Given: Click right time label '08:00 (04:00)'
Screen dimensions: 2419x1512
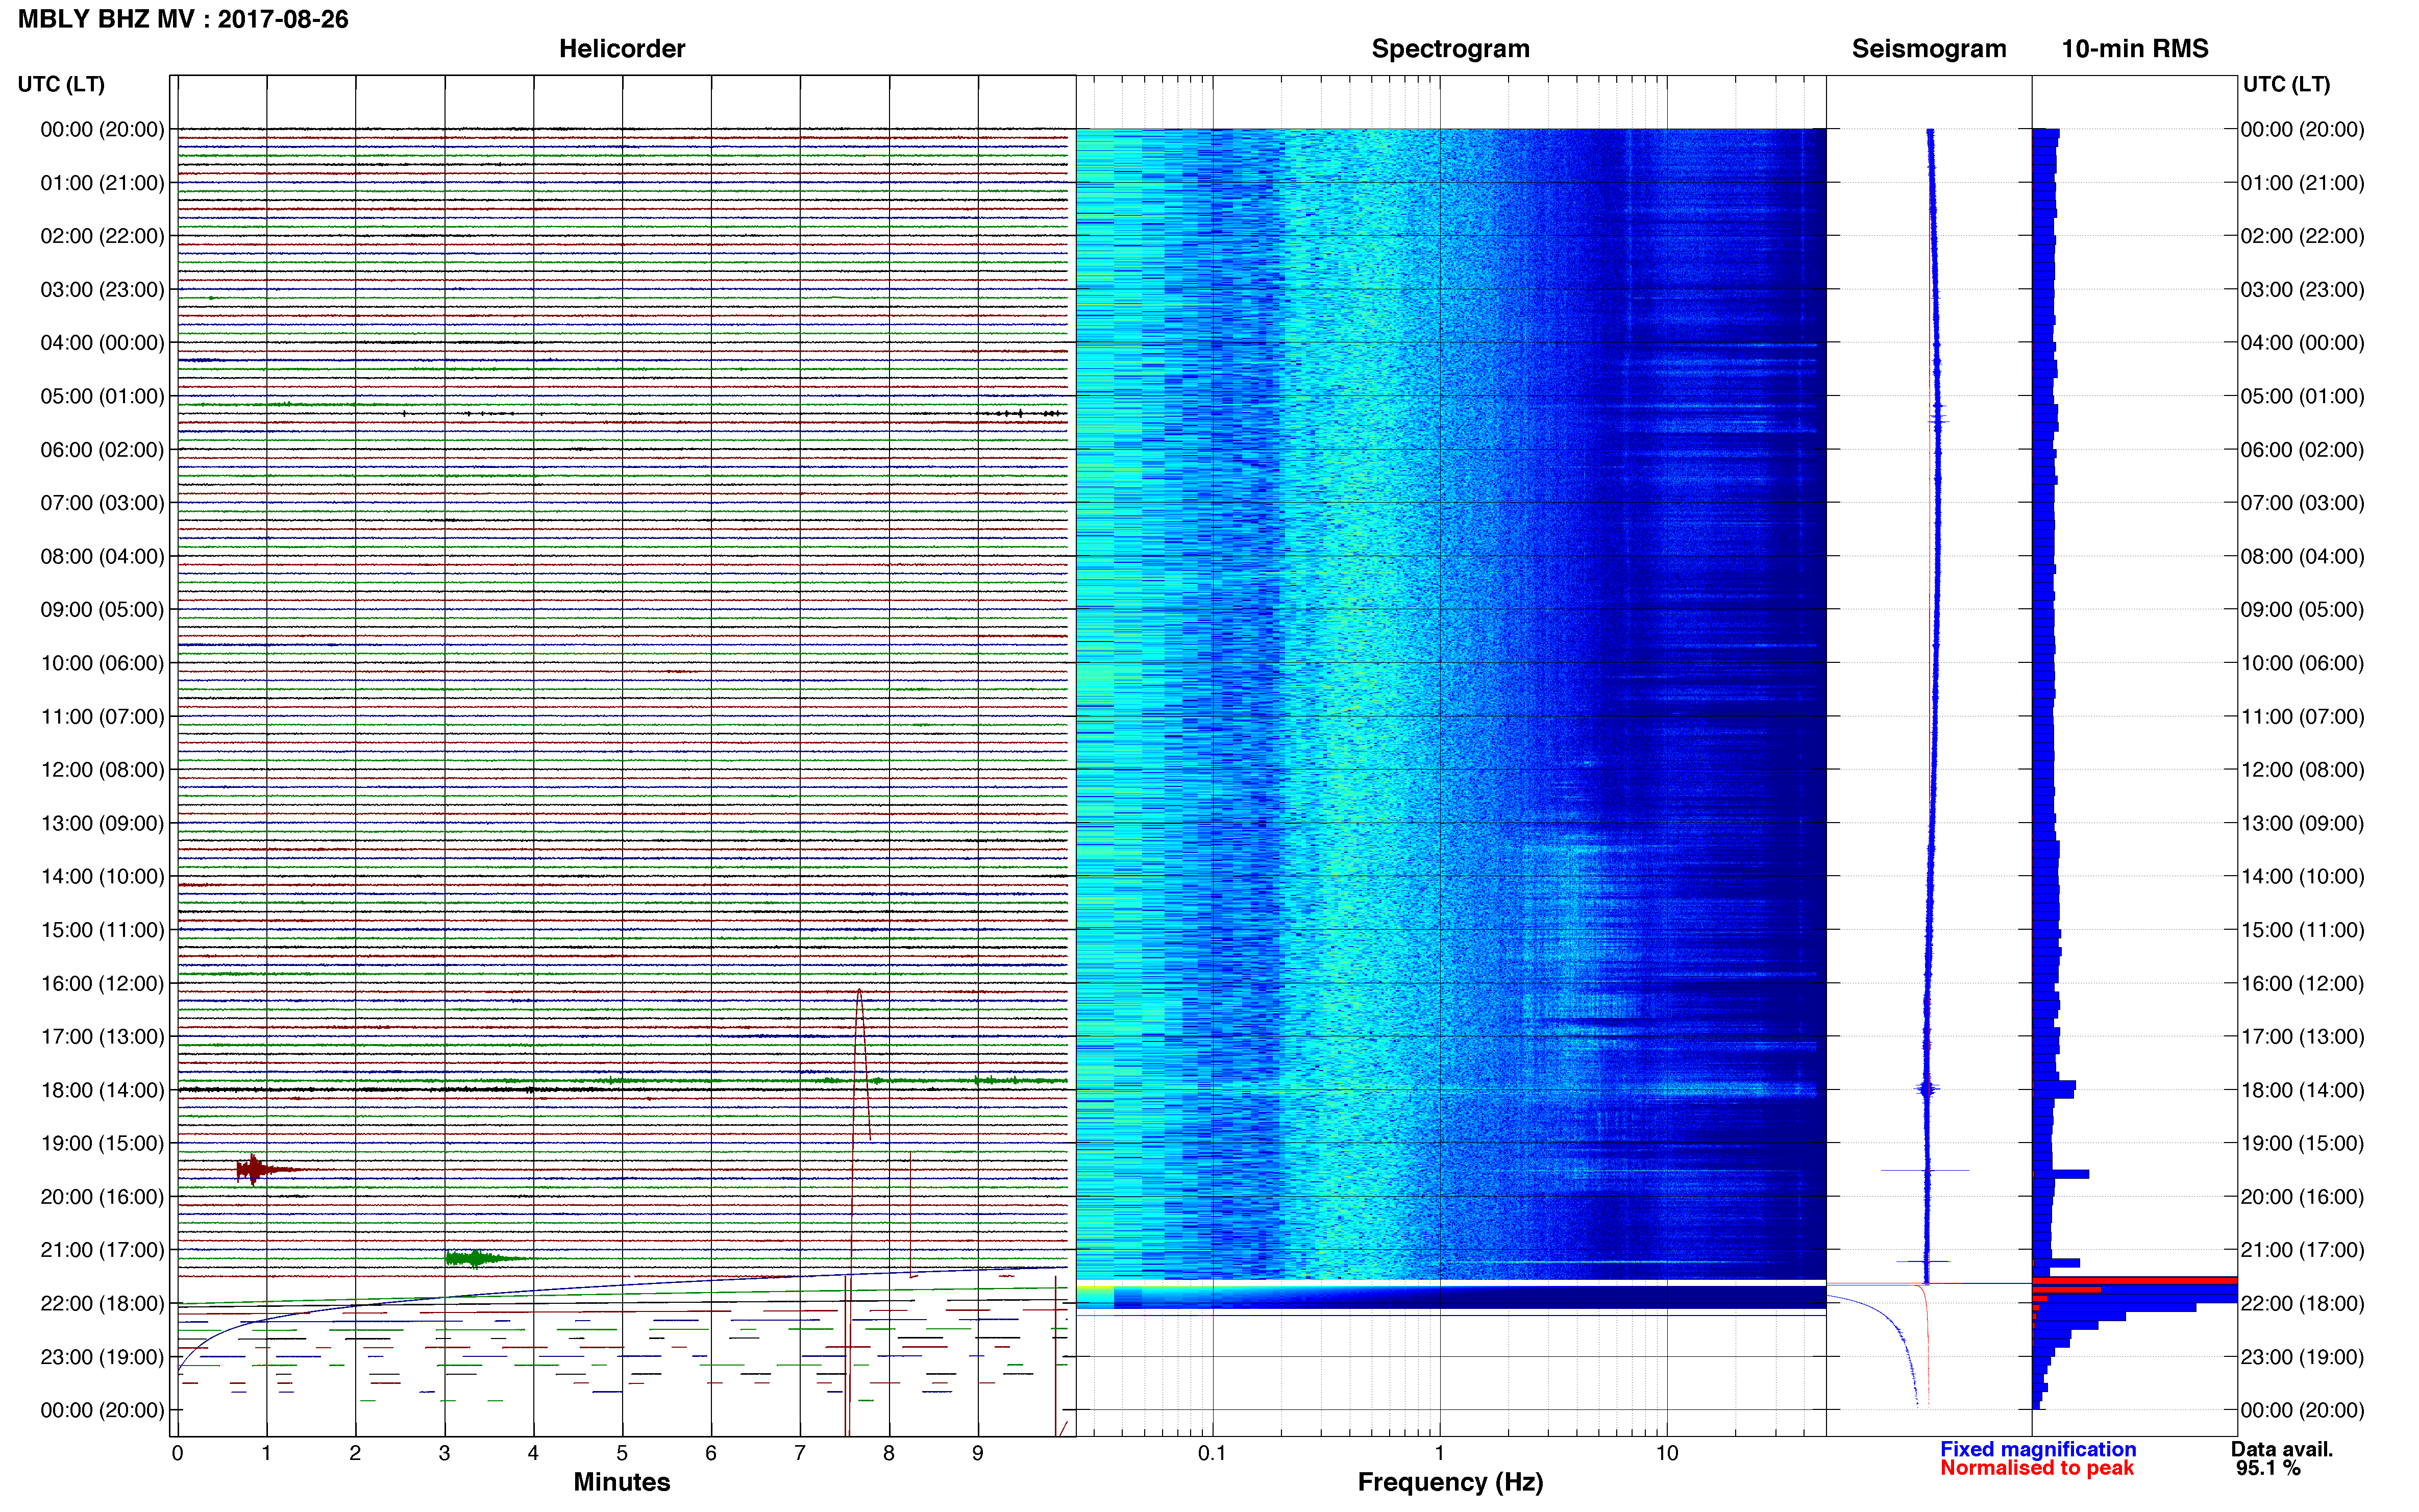Looking at the screenshot, I should pyautogui.click(x=2302, y=556).
